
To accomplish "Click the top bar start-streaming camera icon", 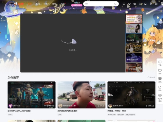I will tap(140, 4).
